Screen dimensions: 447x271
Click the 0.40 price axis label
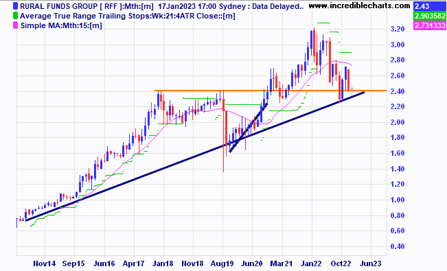coord(398,246)
